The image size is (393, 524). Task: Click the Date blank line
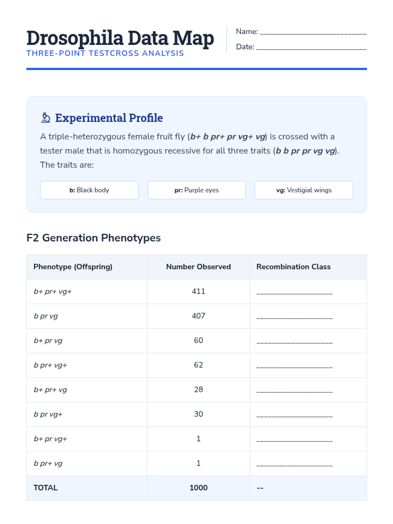click(311, 47)
